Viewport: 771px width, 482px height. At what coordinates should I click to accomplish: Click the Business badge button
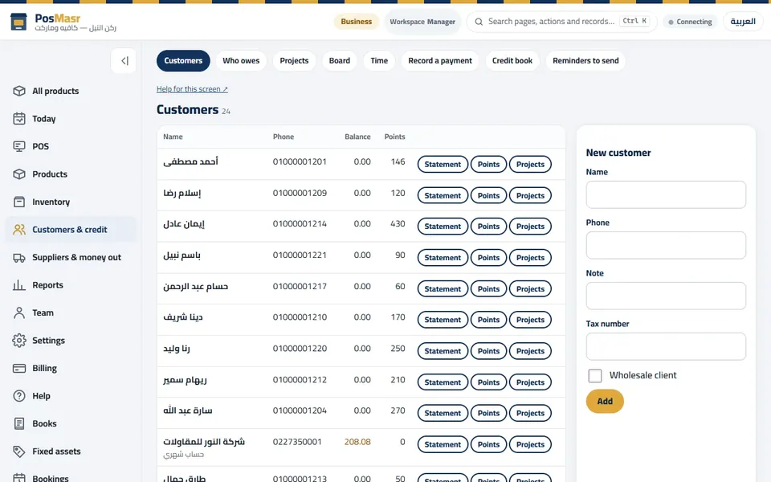pos(357,22)
